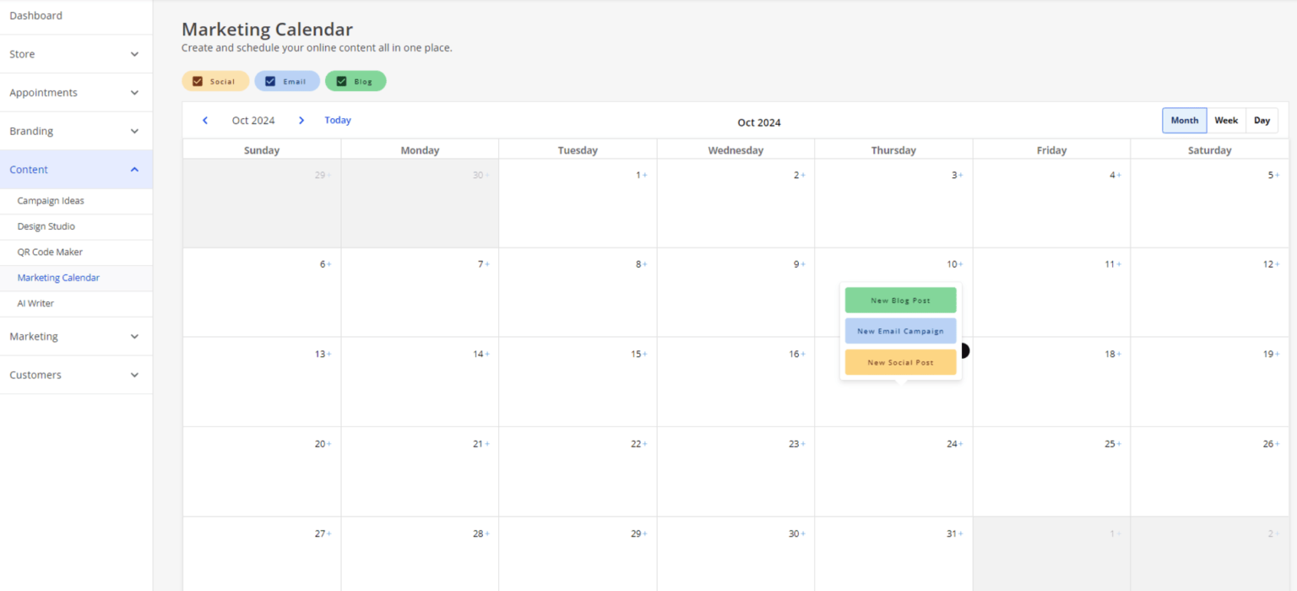1297x591 pixels.
Task: Go to previous month using left arrow
Action: (x=205, y=121)
